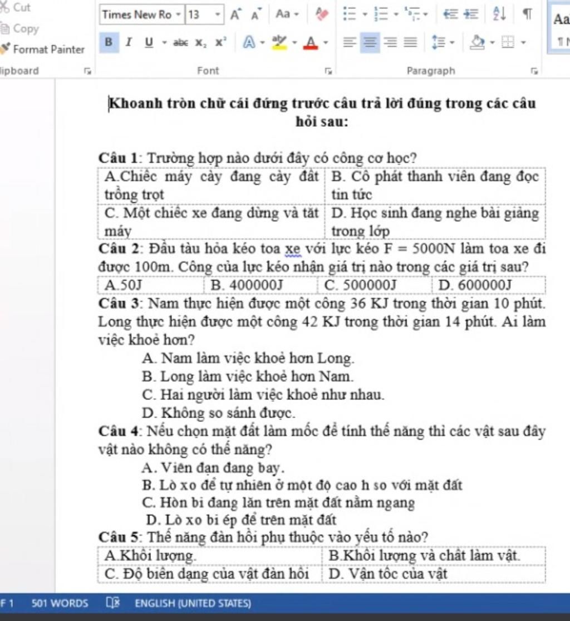Click answer 'A. Viên đạn đang bay.'
Screen dimensions: 570x621
tap(213, 468)
